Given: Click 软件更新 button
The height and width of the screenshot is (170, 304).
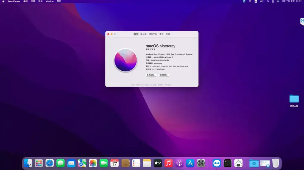Looking at the screenshot, I should click(x=164, y=75).
